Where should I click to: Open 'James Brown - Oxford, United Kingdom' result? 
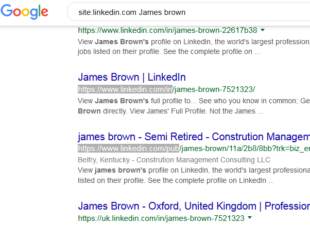pos(194,206)
